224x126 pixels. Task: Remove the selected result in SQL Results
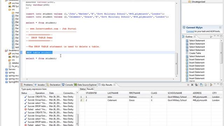point(192,85)
